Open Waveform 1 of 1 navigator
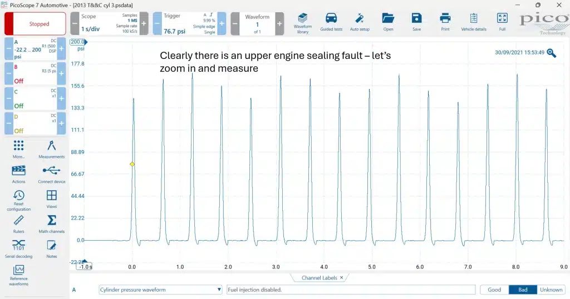This screenshot has height=299, width=570. click(257, 23)
